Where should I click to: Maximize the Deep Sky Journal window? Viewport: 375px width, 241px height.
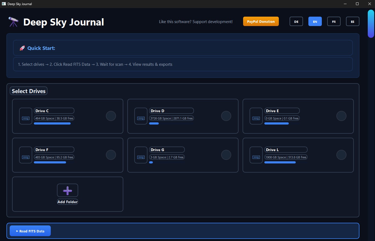[x=357, y=4]
